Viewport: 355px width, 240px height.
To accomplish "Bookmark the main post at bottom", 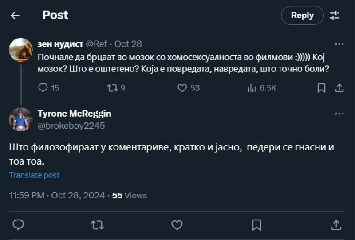I will [x=256, y=225].
